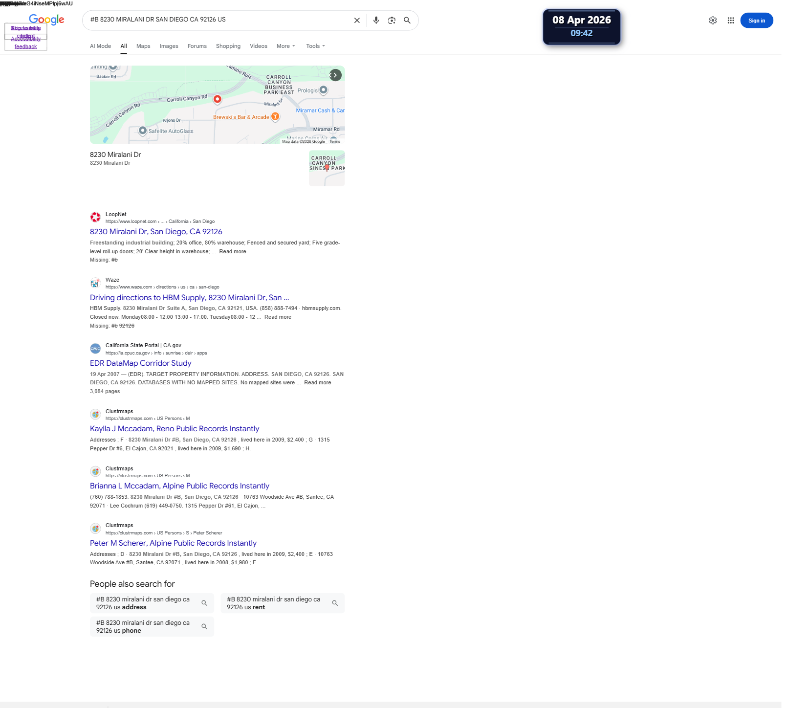Open EDR DataMap Corridor Study result
The image size is (787, 708).
click(x=141, y=363)
